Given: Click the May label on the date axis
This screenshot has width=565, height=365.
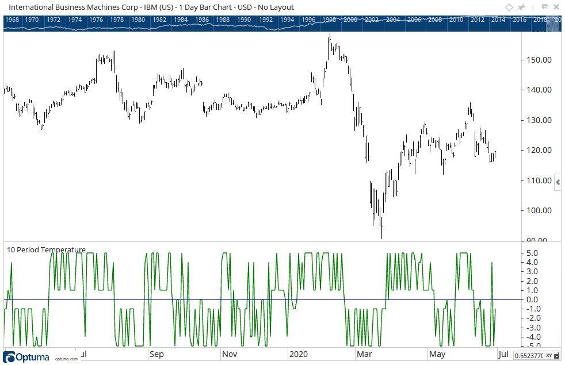Looking at the screenshot, I should click(x=437, y=354).
